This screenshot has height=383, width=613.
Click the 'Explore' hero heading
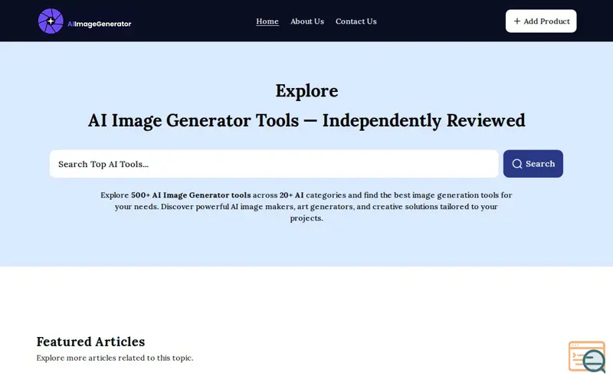point(307,90)
